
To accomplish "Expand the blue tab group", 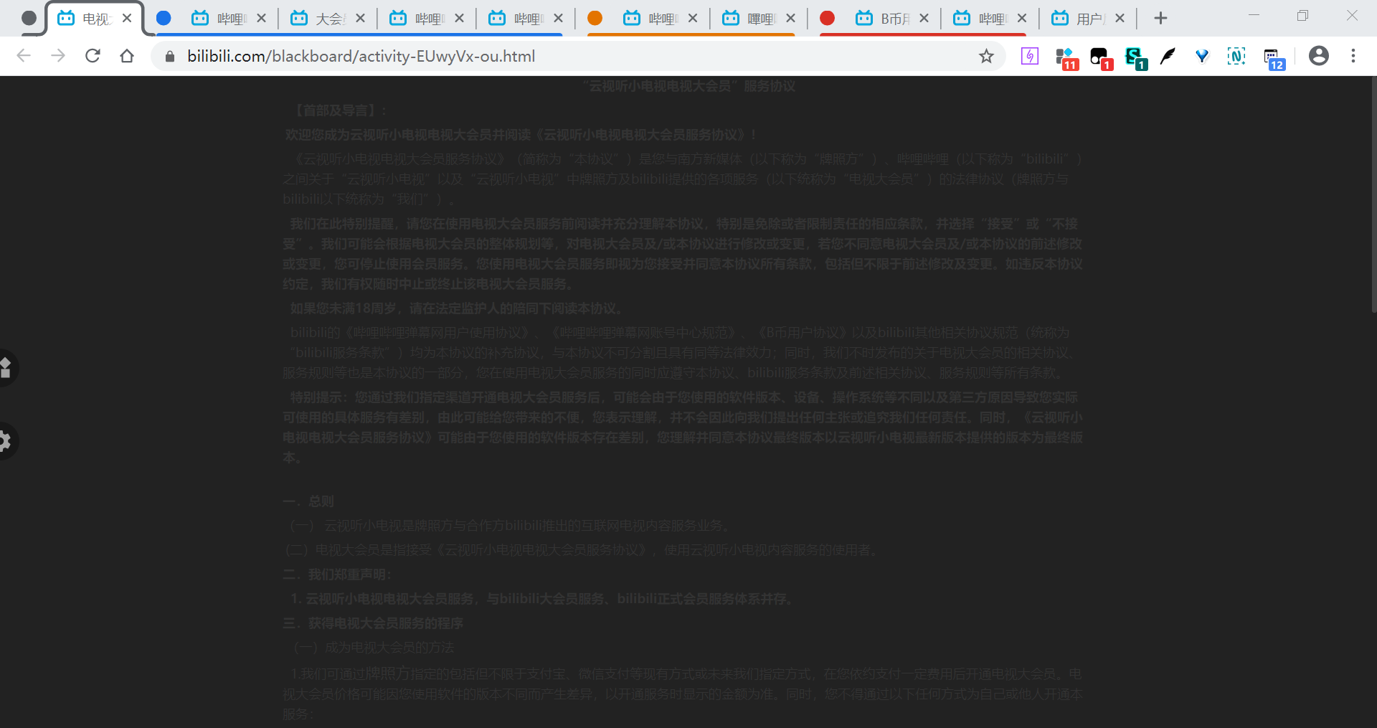I will [164, 18].
